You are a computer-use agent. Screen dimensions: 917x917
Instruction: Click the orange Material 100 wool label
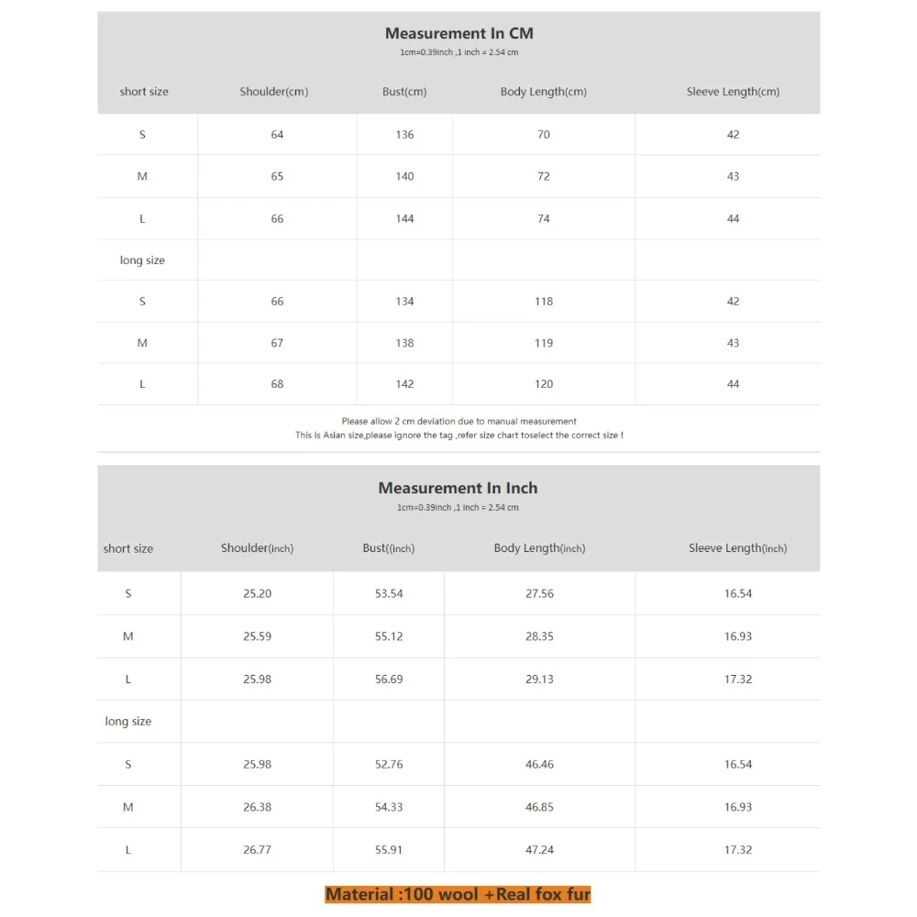pyautogui.click(x=458, y=894)
